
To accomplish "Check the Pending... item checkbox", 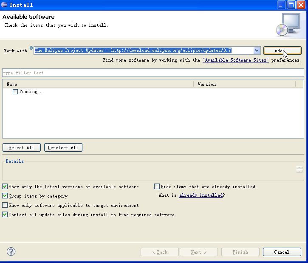I will click(x=15, y=92).
